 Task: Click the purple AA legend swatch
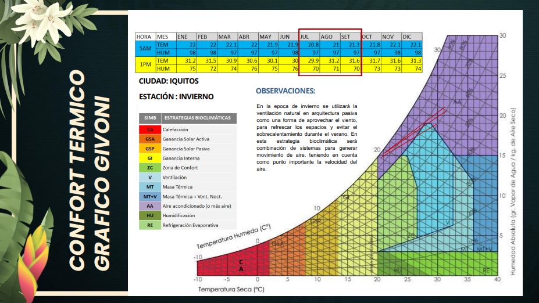point(150,206)
